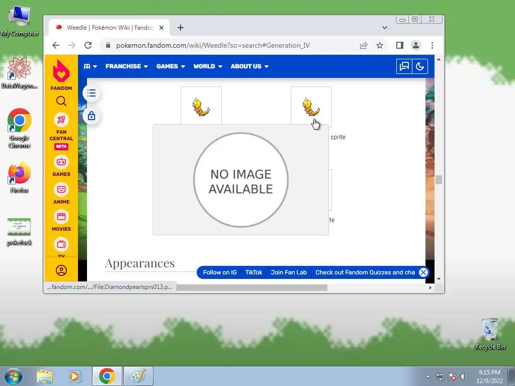Expand the GAMES navigation dropdown
This screenshot has width=515, height=386.
pyautogui.click(x=170, y=66)
